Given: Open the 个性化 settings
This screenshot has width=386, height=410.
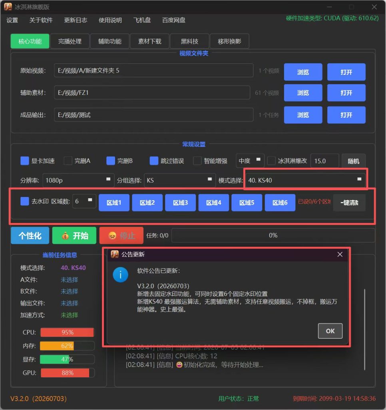Looking at the screenshot, I should 30,235.
